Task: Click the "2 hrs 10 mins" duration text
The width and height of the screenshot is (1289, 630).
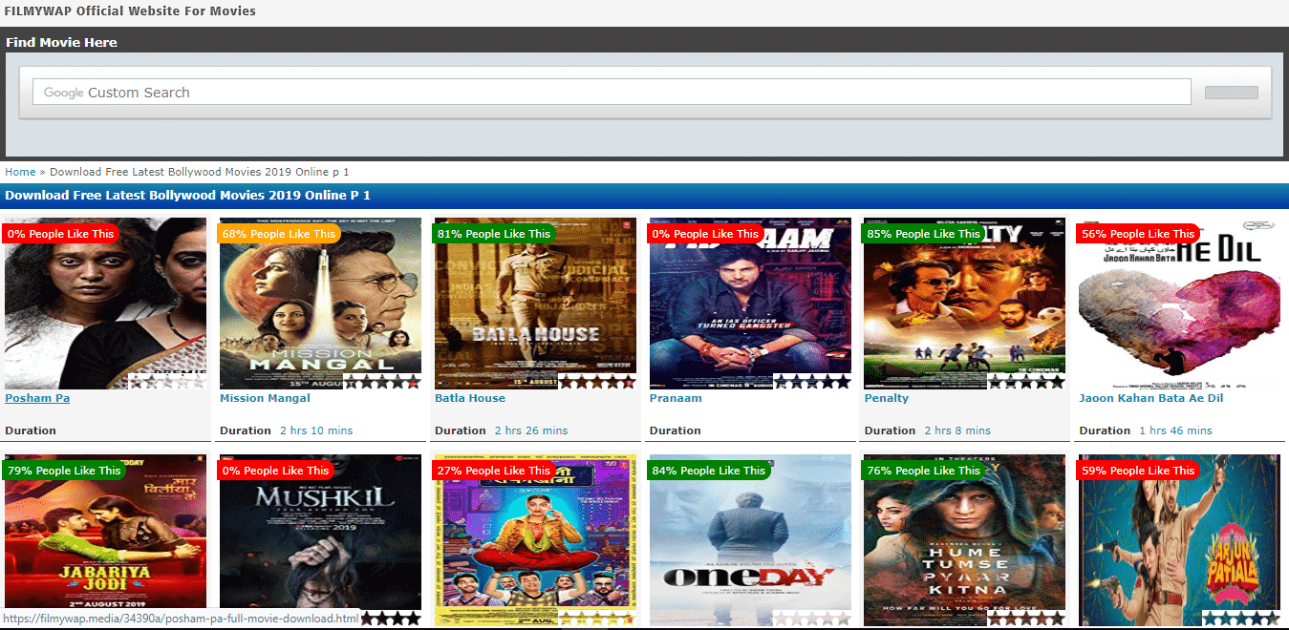Action: 316,430
